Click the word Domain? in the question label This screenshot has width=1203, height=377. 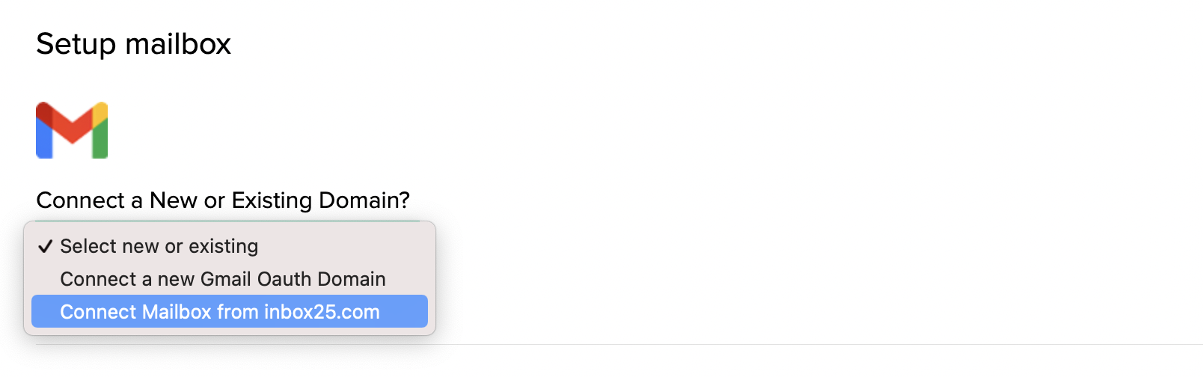pos(364,200)
